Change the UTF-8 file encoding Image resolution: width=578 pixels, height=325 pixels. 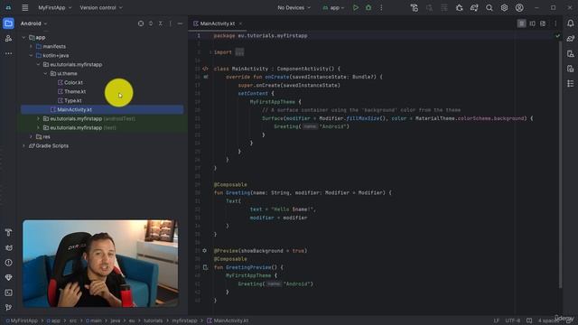click(512, 320)
